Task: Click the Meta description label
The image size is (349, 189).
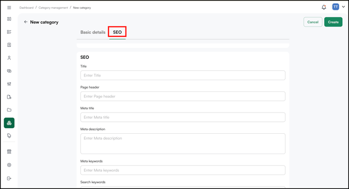Action: [93, 129]
